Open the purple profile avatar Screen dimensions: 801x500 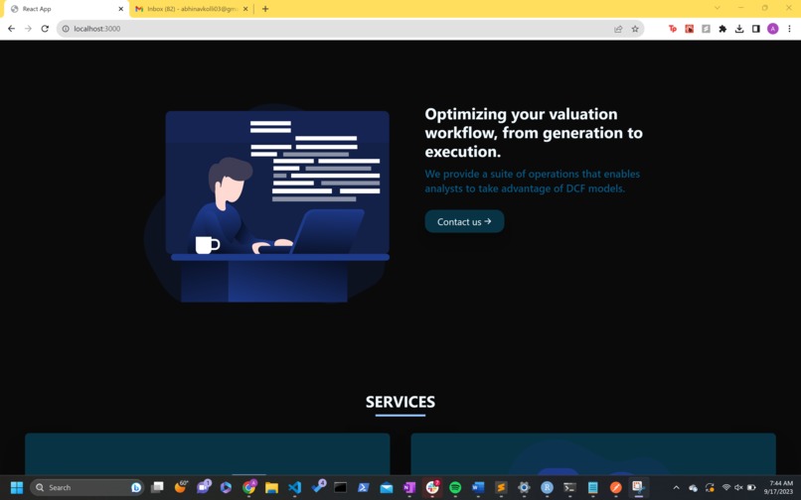pos(773,29)
